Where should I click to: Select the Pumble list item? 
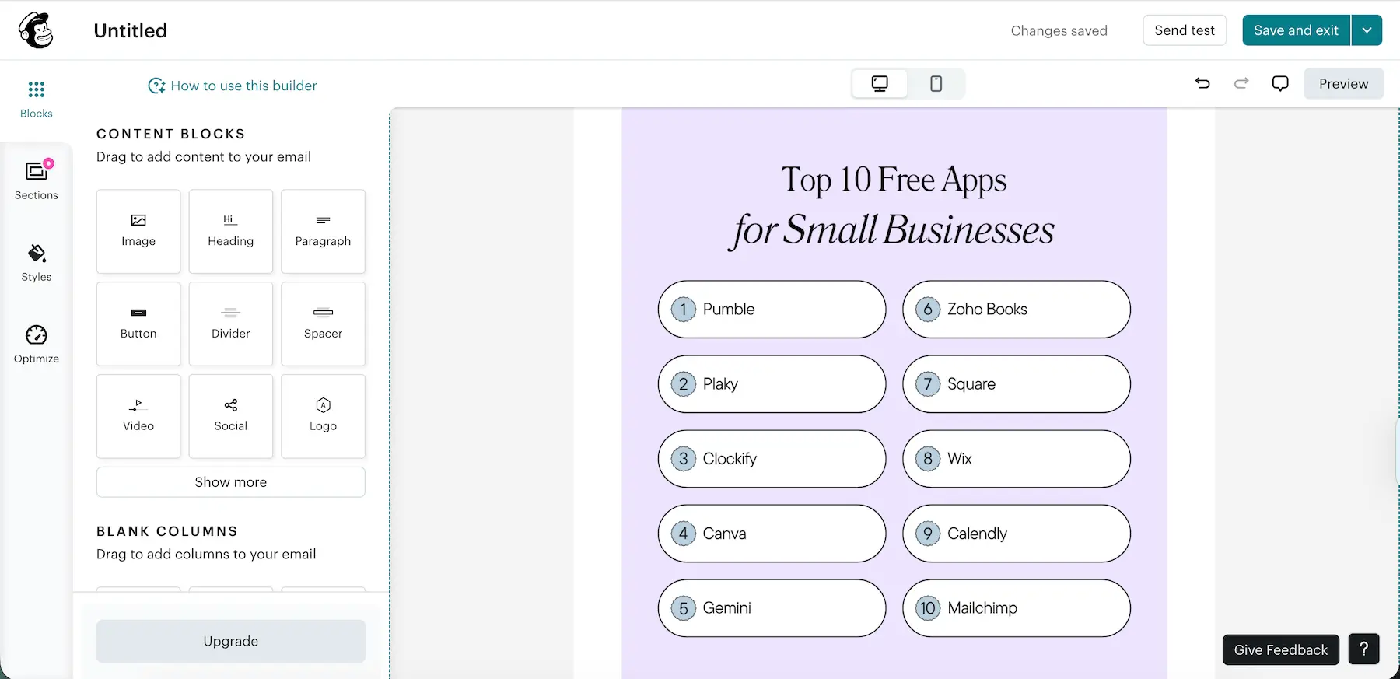point(772,310)
